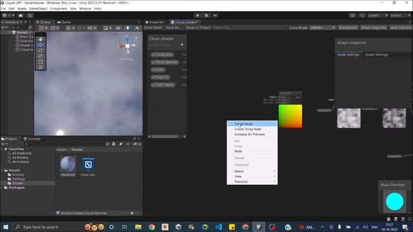This screenshot has height=232, width=413.
Task: Toggle Project panel lock icon
Action: click(x=134, y=139)
